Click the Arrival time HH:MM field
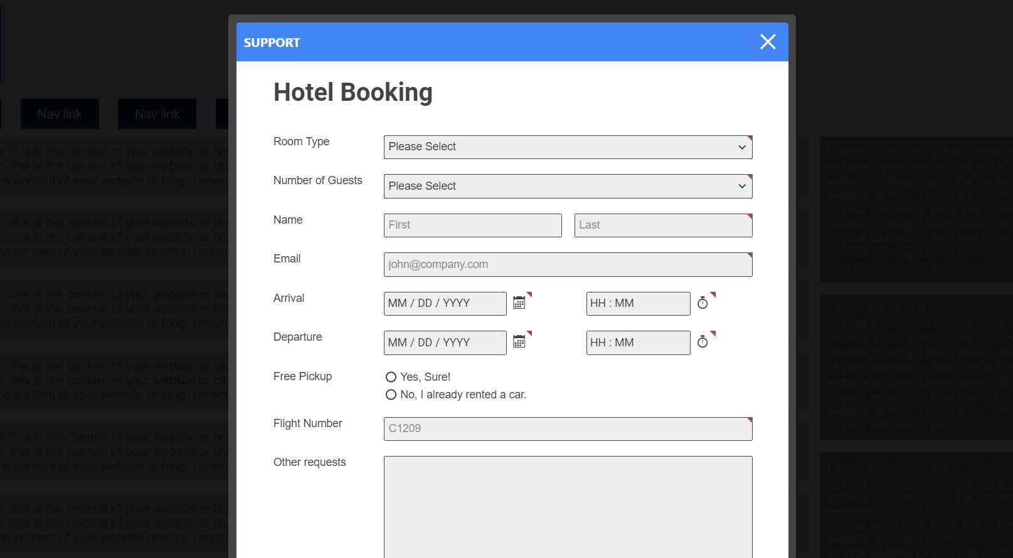 click(x=638, y=304)
